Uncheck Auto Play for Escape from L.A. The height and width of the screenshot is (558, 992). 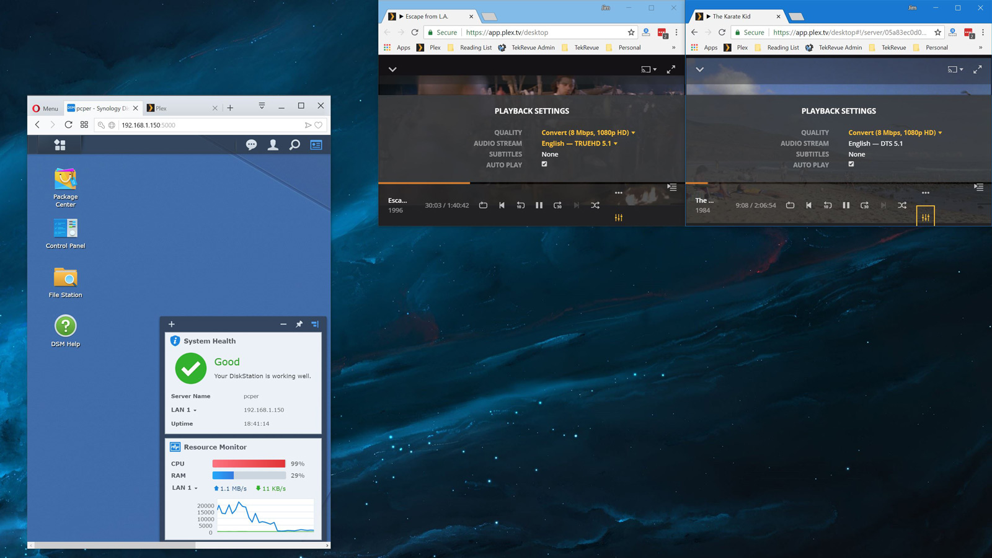pos(544,164)
